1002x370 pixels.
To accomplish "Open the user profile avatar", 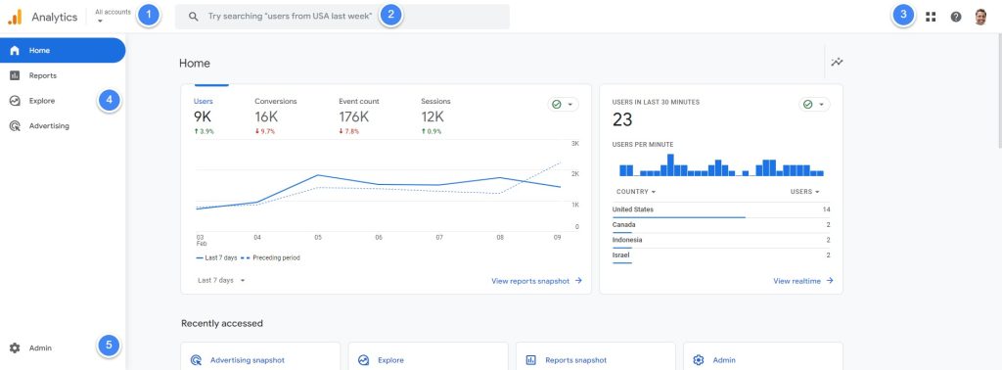I will [x=980, y=18].
